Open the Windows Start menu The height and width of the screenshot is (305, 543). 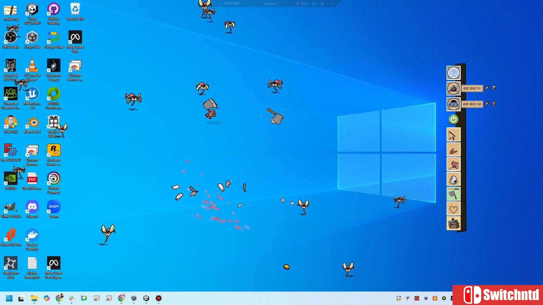(9, 298)
